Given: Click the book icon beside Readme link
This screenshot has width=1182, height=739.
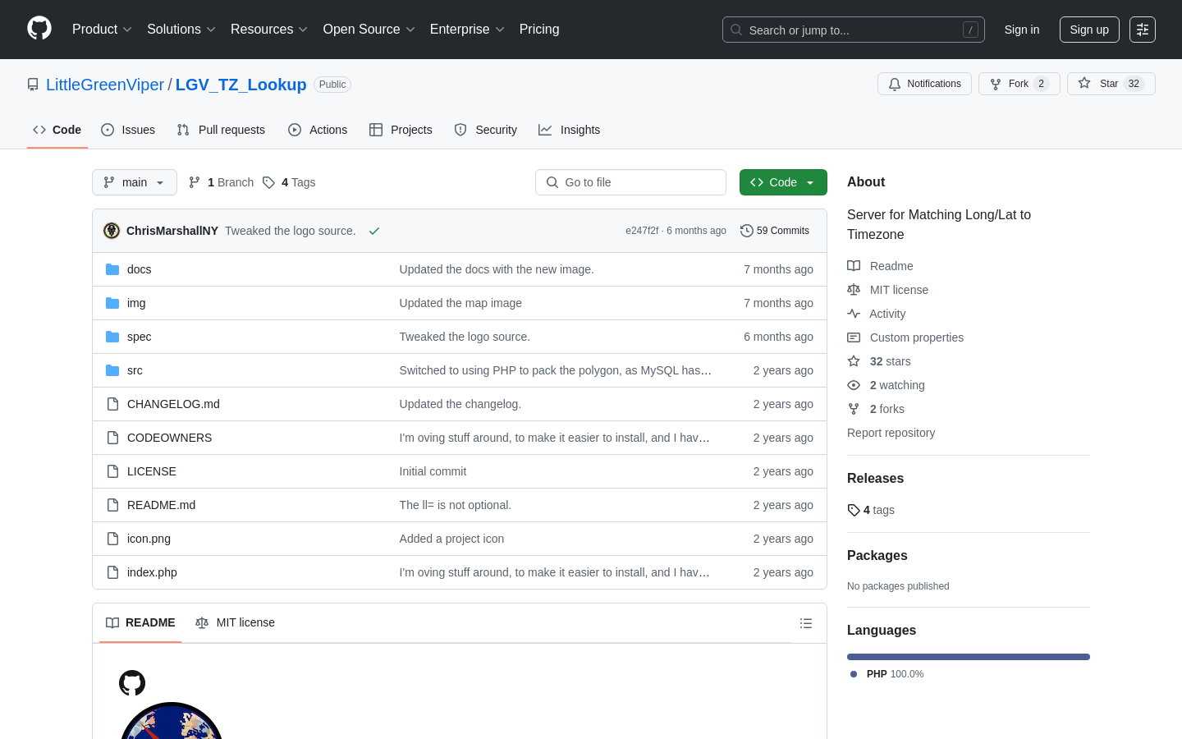Looking at the screenshot, I should tap(854, 266).
